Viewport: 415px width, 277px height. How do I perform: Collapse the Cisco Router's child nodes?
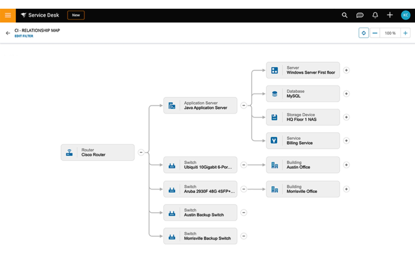(141, 152)
